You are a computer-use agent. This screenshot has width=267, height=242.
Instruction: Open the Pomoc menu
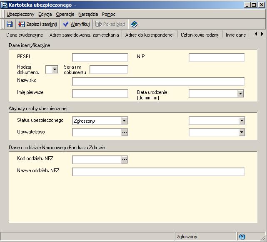(x=109, y=14)
